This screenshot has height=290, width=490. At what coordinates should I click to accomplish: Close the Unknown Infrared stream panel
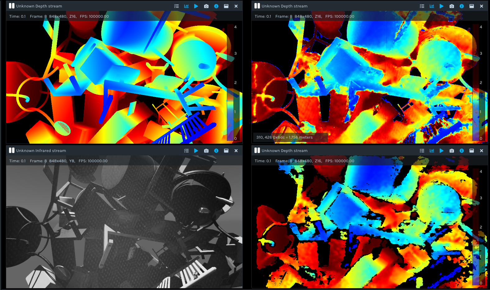click(x=236, y=151)
